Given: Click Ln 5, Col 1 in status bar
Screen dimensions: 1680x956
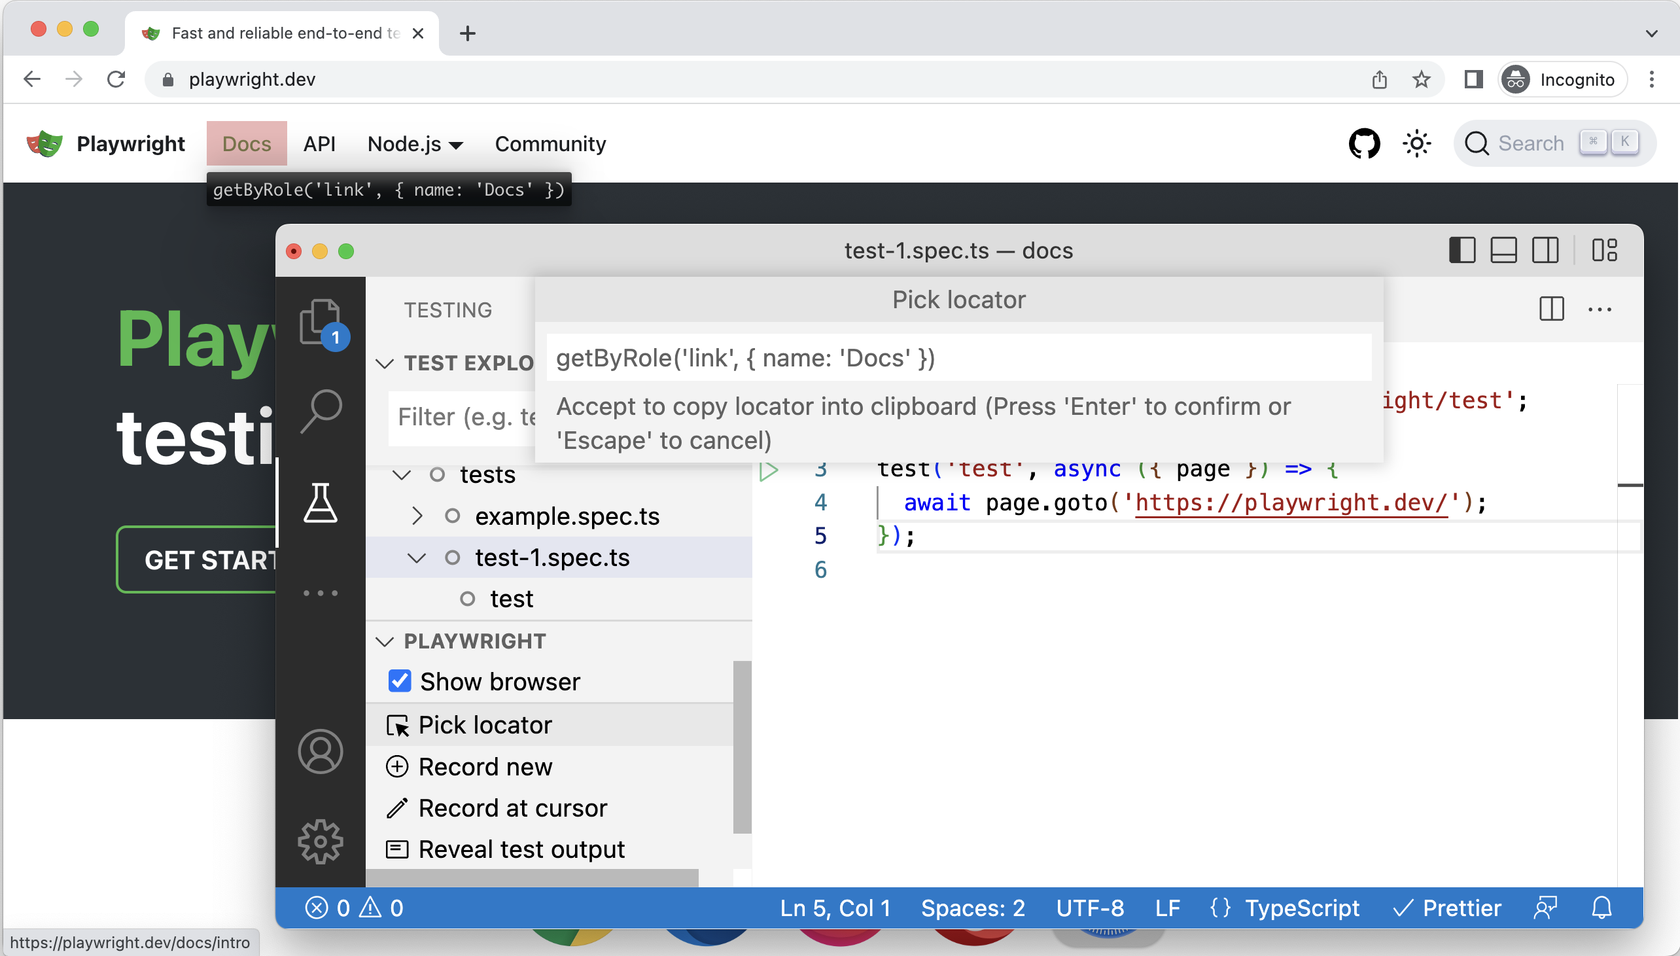Looking at the screenshot, I should (x=835, y=908).
